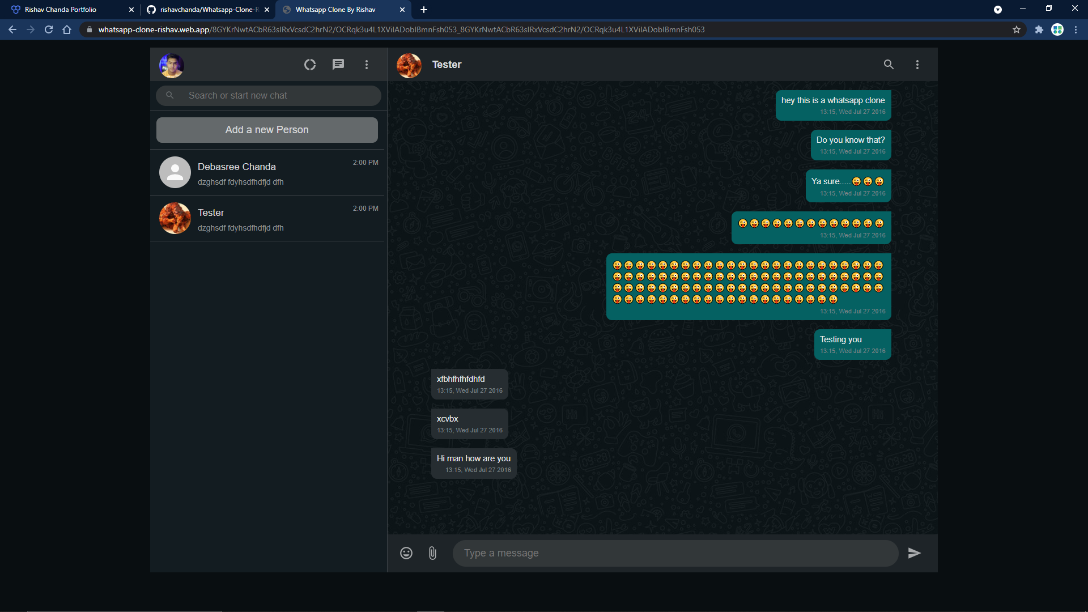1088x612 pixels.
Task: Click the status circle icon in sidebar header
Action: tap(309, 65)
